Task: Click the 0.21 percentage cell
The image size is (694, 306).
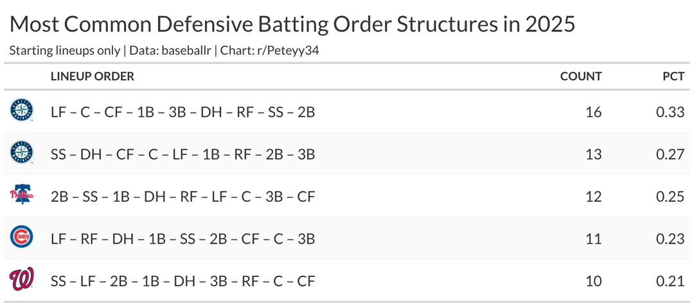Action: point(670,282)
